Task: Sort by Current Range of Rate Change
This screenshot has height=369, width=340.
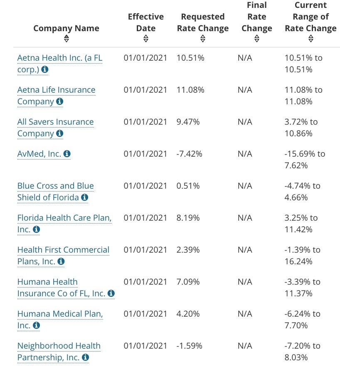Action: (x=311, y=39)
